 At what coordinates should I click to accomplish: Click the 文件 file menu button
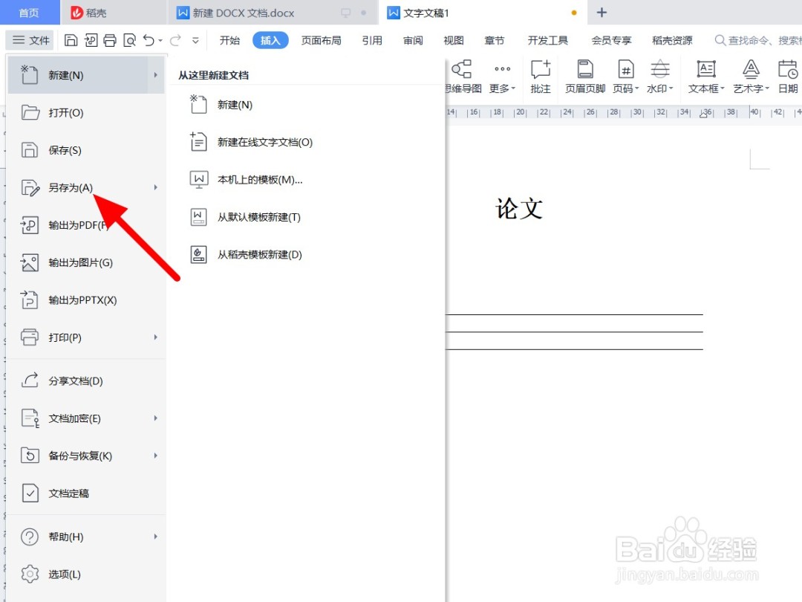click(30, 40)
